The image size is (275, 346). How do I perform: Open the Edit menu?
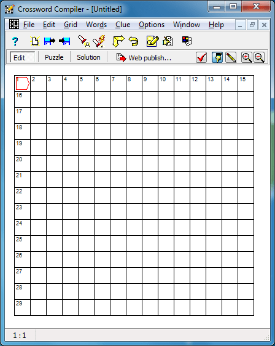click(x=49, y=25)
